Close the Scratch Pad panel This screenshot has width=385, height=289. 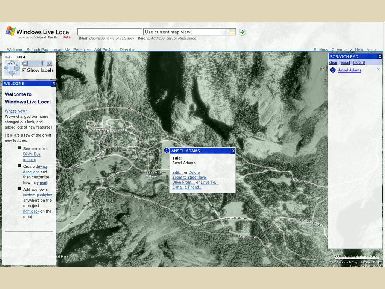380,56
